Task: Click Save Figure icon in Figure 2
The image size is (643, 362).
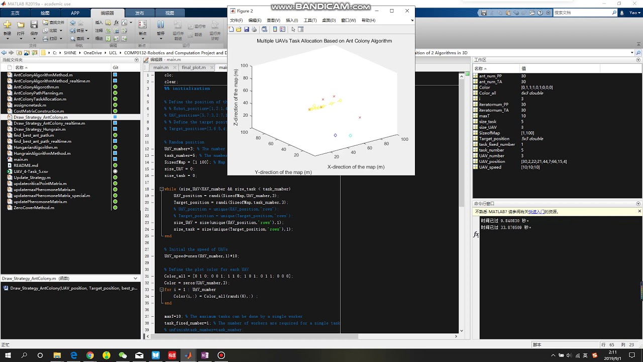Action: point(247,29)
